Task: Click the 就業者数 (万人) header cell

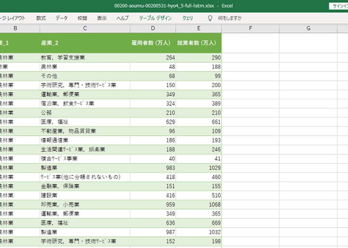Action: 198,43
